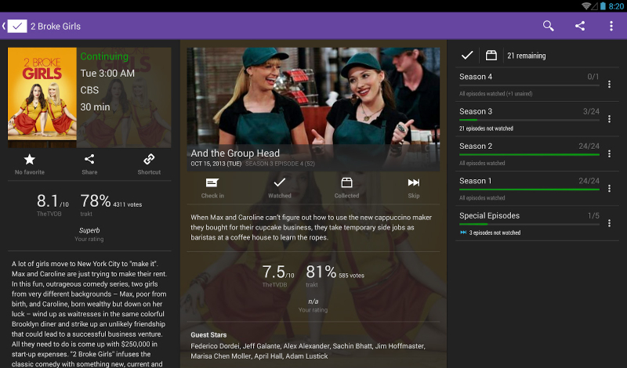The width and height of the screenshot is (627, 368).
Task: Go back using the app logo checkmark
Action: (x=16, y=26)
